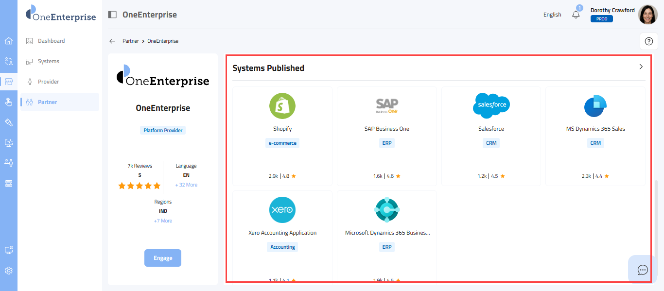
Task: Click the back arrow near breadcrumb
Action: tap(112, 41)
